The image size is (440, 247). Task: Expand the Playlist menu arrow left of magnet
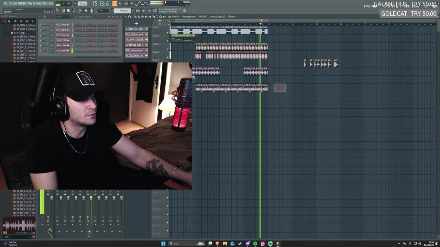click(x=126, y=17)
